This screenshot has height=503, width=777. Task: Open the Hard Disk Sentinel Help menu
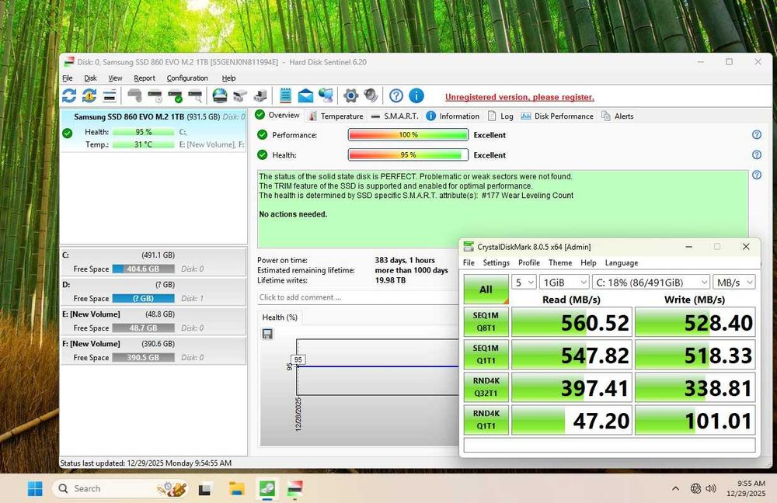pos(228,78)
